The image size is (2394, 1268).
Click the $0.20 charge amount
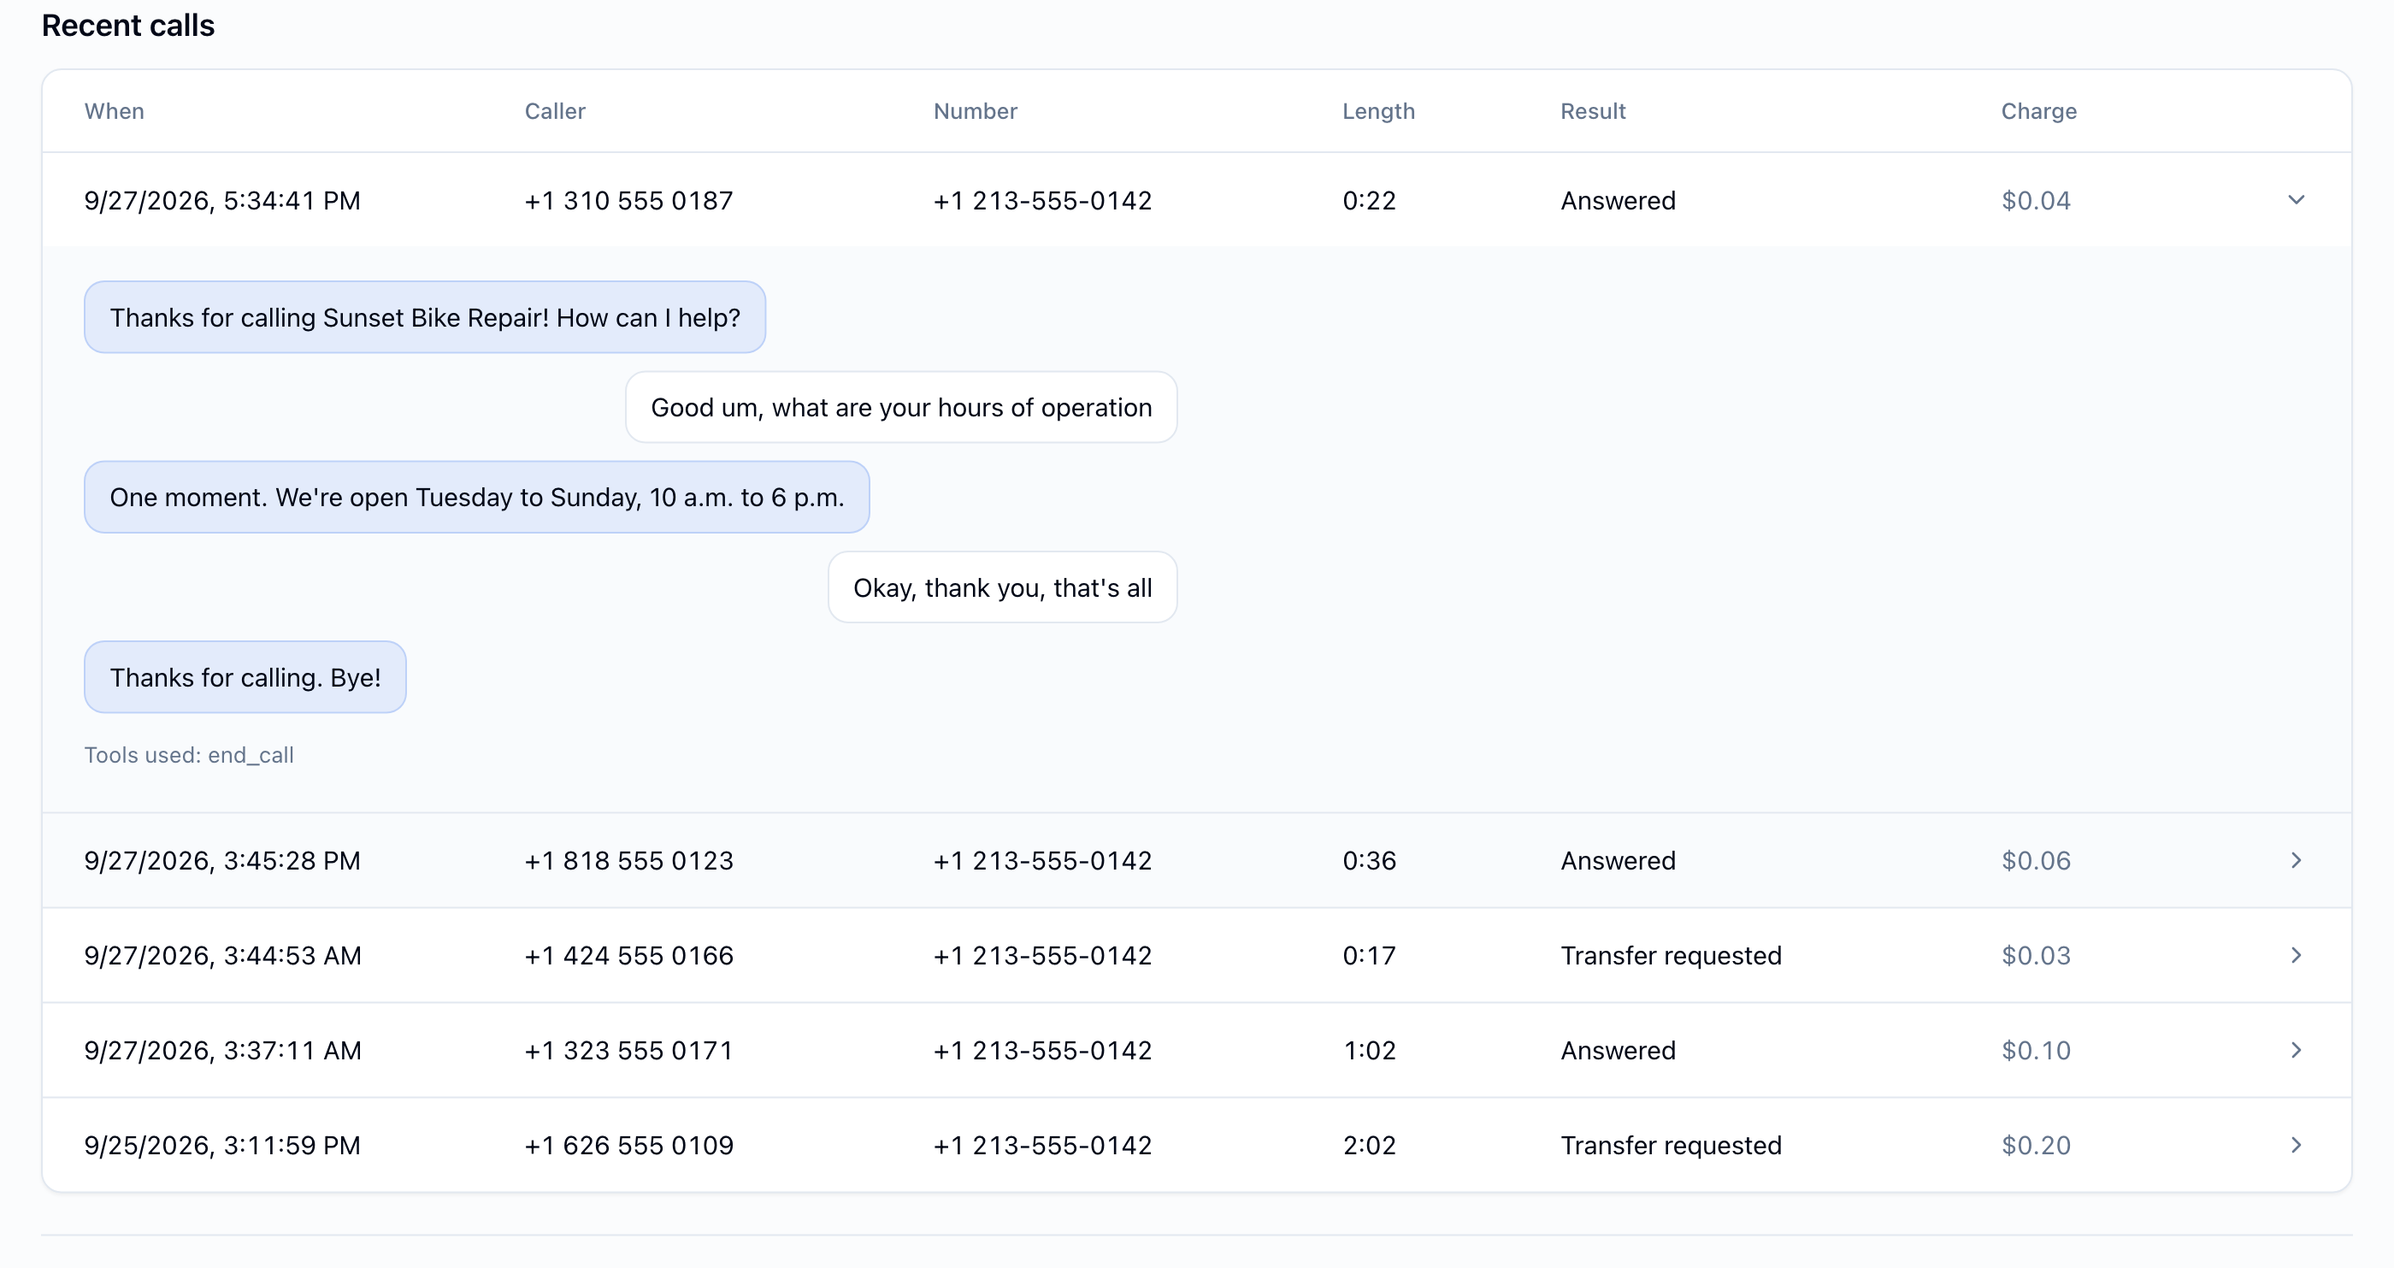(2035, 1144)
